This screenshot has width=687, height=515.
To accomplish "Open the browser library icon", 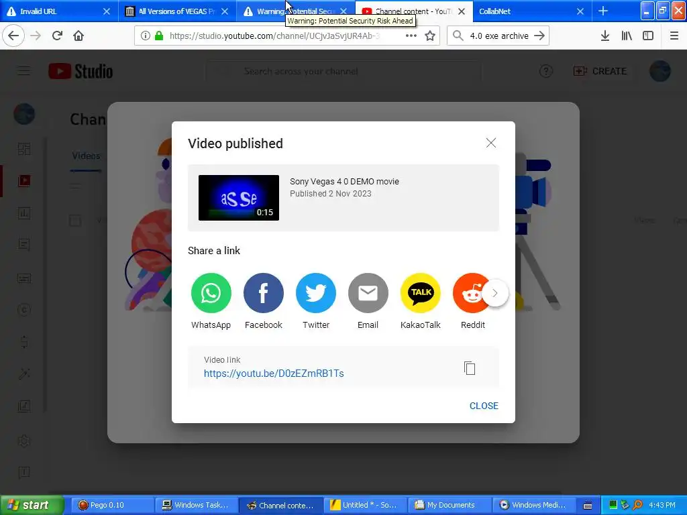I will click(627, 36).
